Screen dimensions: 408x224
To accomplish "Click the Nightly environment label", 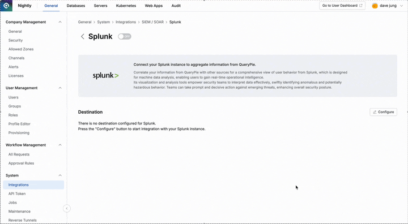I will 24,6.
